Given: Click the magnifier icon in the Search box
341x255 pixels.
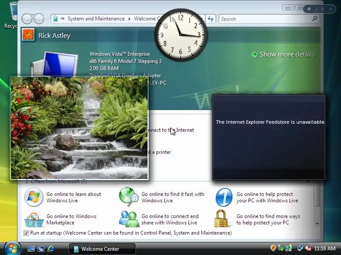Looking at the screenshot, I should tap(315, 19).
